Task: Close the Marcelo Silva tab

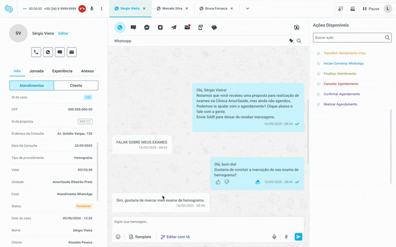Action: coord(187,8)
